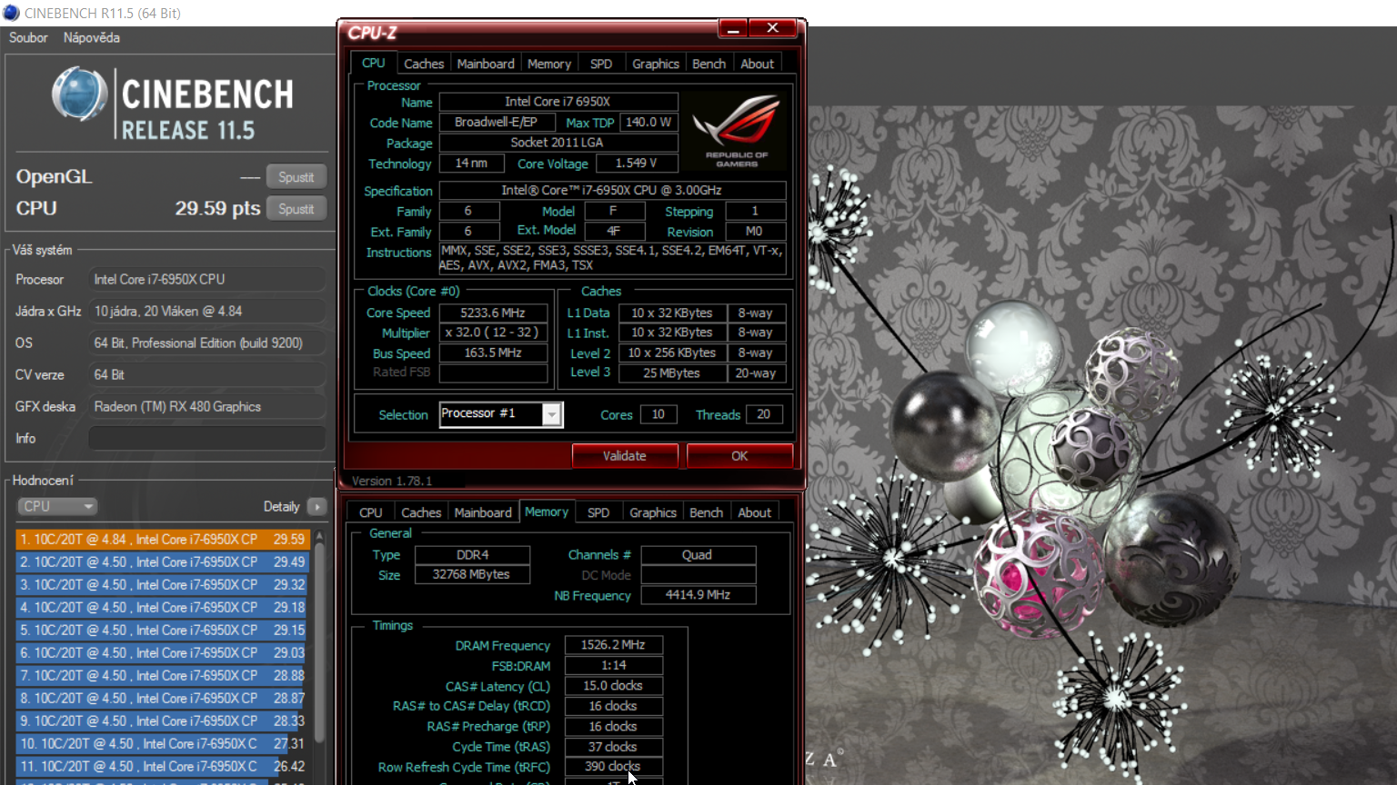The image size is (1397, 785).
Task: Select ranking row 5 with score 29.15
Action: coord(163,630)
